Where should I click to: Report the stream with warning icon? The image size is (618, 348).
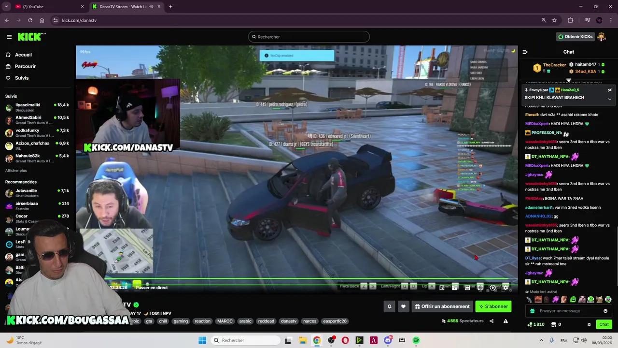[506, 321]
